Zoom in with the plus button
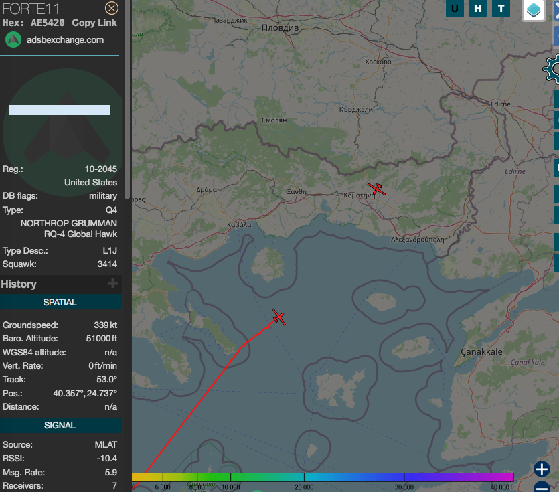This screenshot has height=492, width=559. click(x=541, y=469)
